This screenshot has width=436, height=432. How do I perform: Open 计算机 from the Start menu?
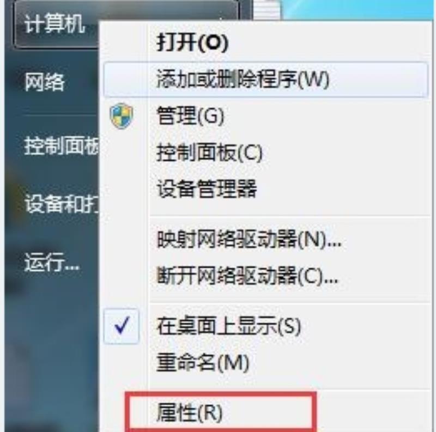coord(55,25)
